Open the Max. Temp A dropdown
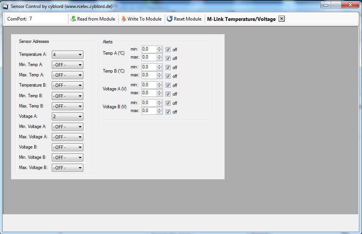Screen dimensions: 362x234 (x=67, y=75)
